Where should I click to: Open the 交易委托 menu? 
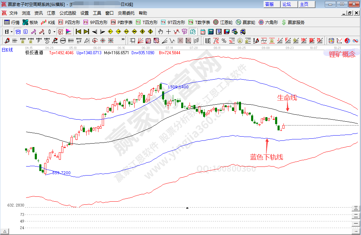pos(126,13)
